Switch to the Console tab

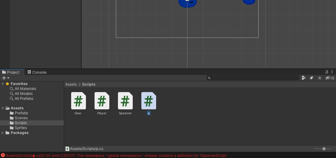pyautogui.click(x=37, y=72)
